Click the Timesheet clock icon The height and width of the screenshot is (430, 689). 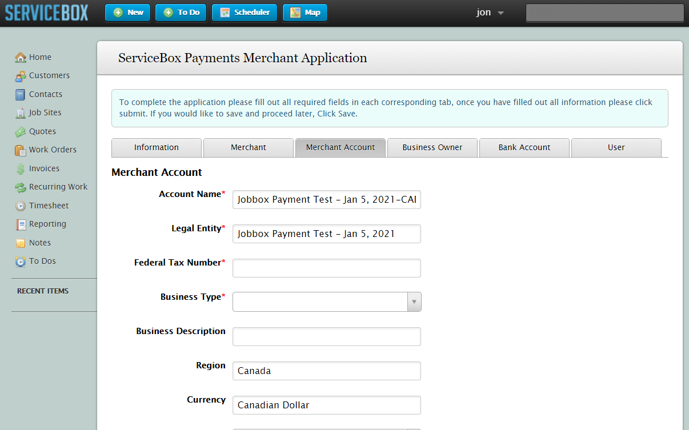pos(21,206)
